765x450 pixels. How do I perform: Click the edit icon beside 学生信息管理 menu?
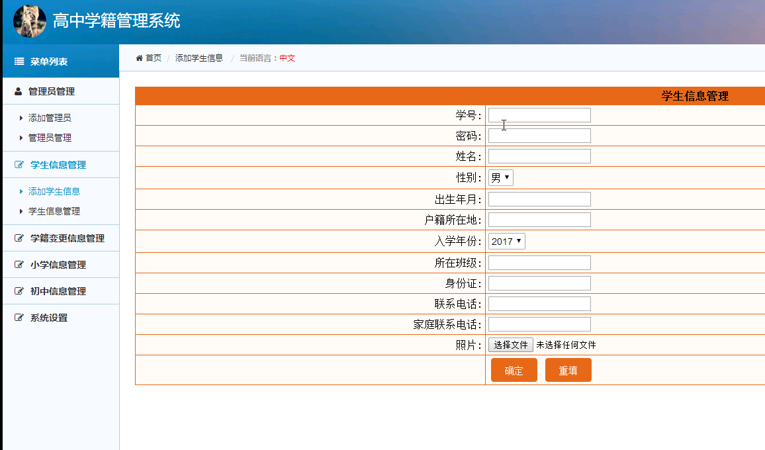(19, 165)
